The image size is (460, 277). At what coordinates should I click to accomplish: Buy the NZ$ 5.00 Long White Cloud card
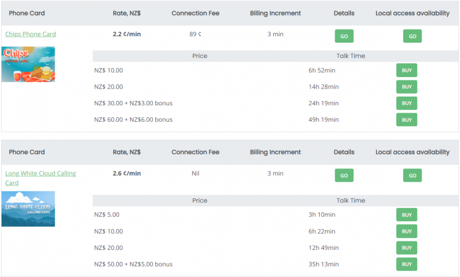click(x=407, y=215)
